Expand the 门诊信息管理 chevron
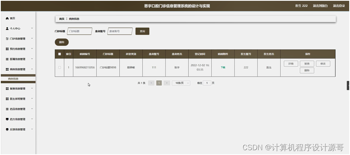 click(x=32, y=38)
